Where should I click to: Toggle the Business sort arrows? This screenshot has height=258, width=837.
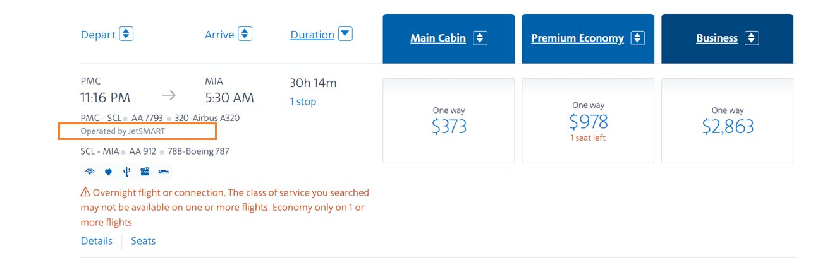[x=751, y=38]
